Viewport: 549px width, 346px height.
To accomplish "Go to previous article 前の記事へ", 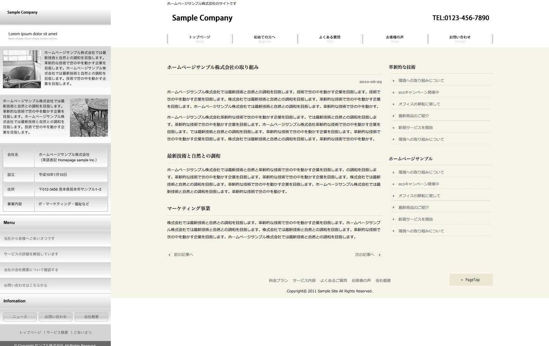I will 183,255.
